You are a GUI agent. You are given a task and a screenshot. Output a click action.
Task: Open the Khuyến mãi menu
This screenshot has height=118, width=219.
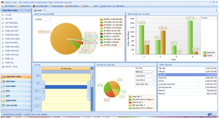pyautogui.click(x=41, y=6)
